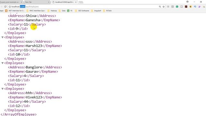Click the address bar URL field

(84, 6)
